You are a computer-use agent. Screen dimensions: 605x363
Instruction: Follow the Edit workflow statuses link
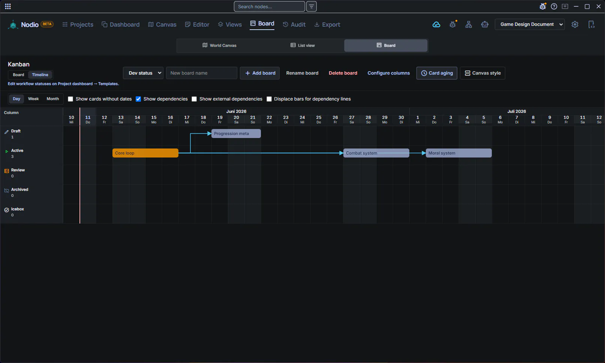[x=63, y=84]
